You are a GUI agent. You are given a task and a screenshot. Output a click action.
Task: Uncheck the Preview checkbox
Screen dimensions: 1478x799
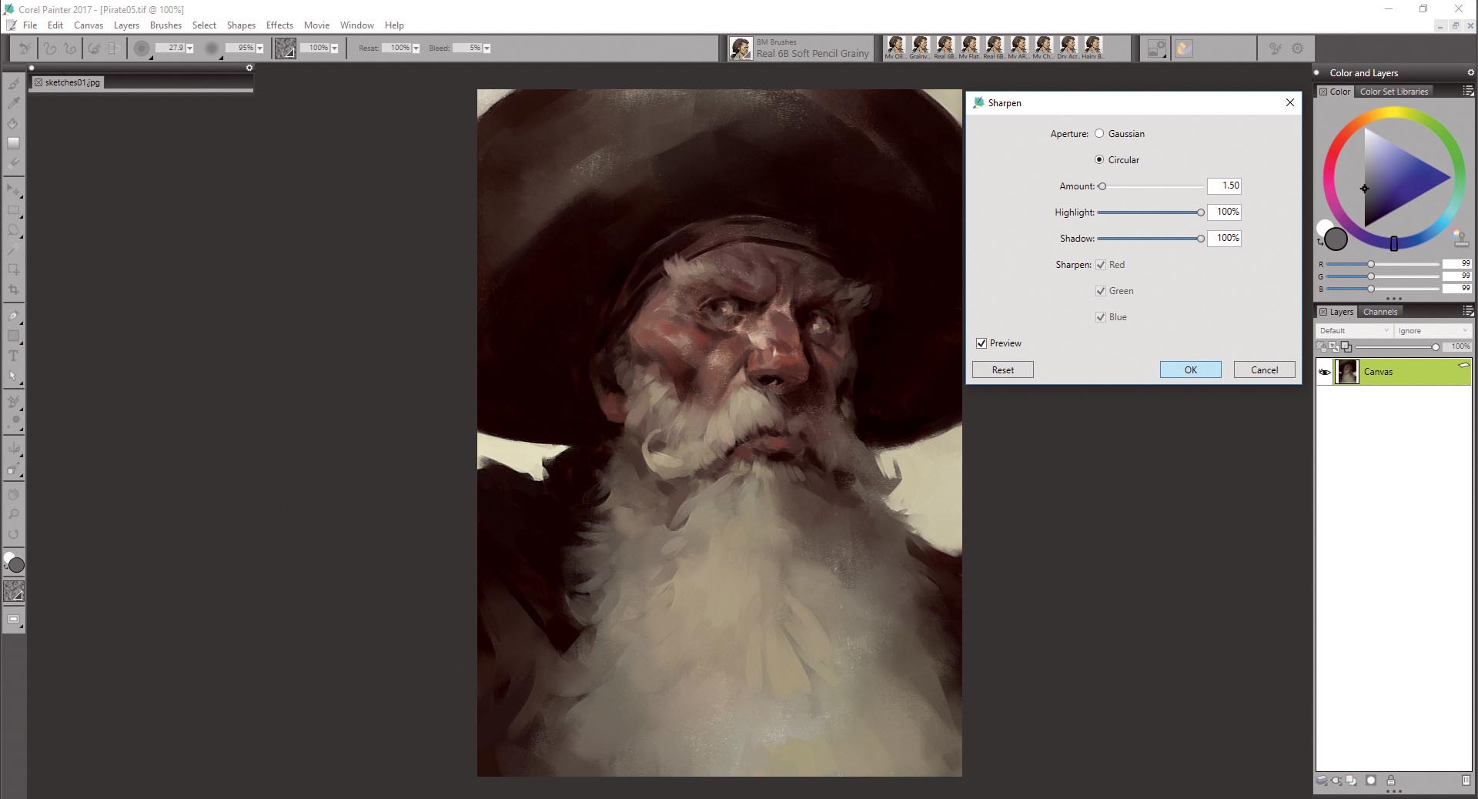981,343
